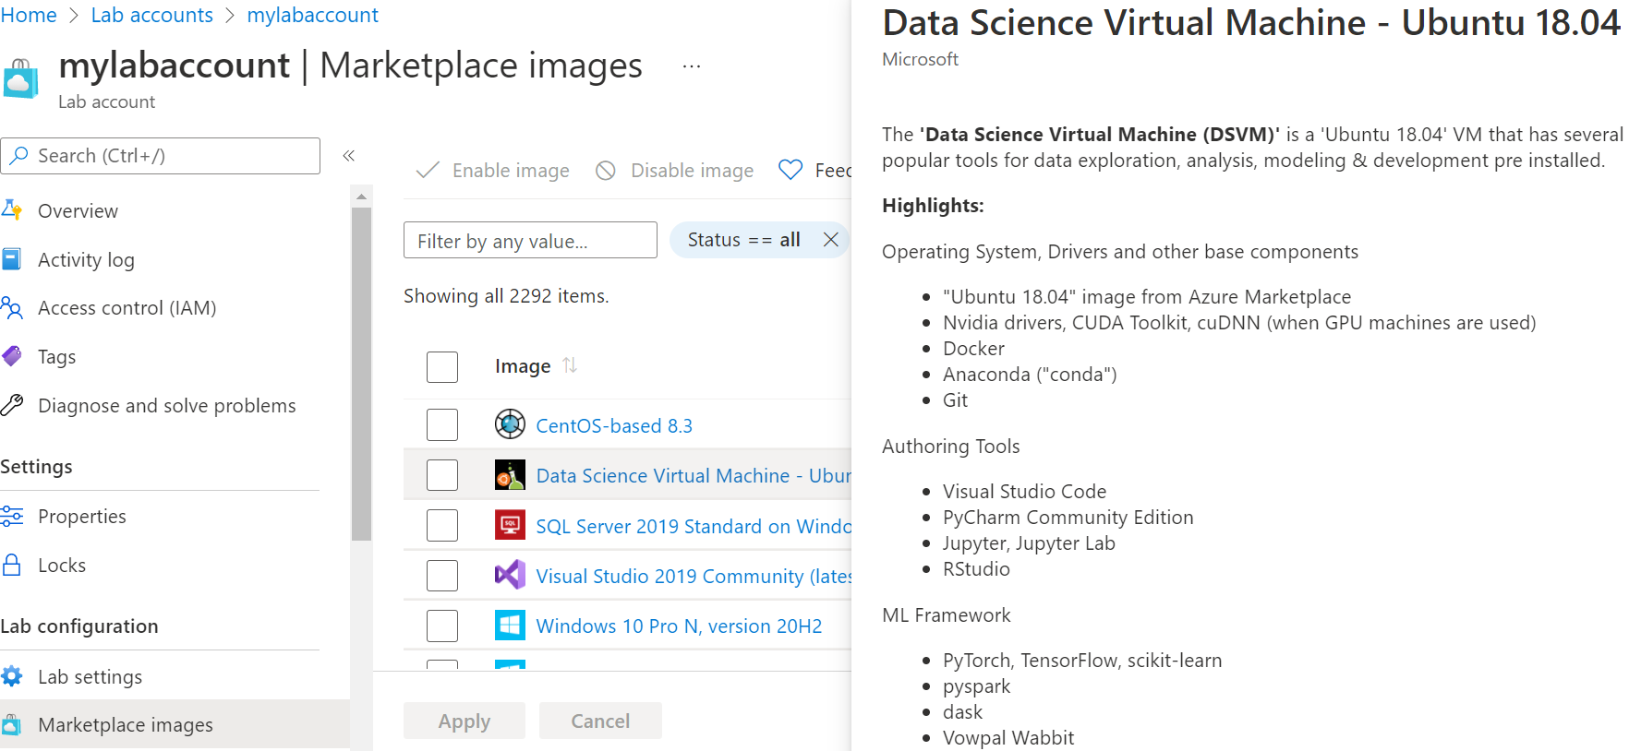Click the Access control (IAM) people icon

pyautogui.click(x=12, y=308)
